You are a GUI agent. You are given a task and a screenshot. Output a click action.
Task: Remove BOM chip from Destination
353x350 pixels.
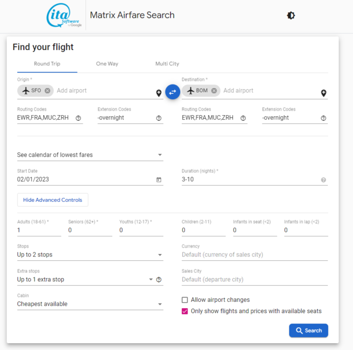214,91
